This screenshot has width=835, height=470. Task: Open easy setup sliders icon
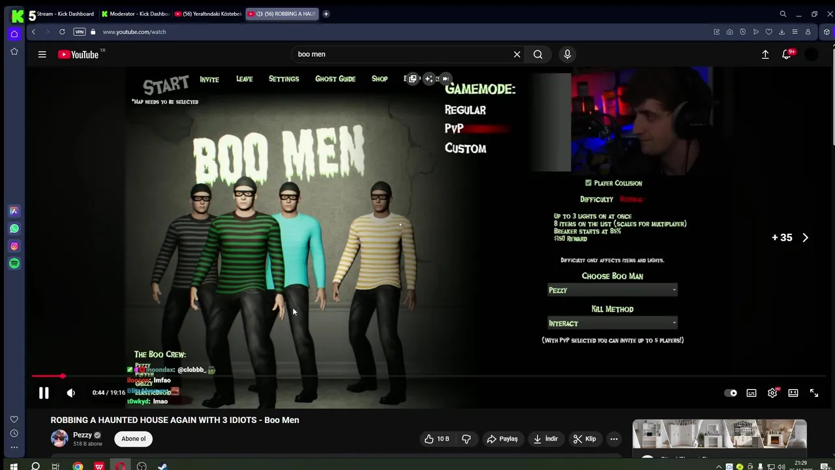click(x=795, y=31)
